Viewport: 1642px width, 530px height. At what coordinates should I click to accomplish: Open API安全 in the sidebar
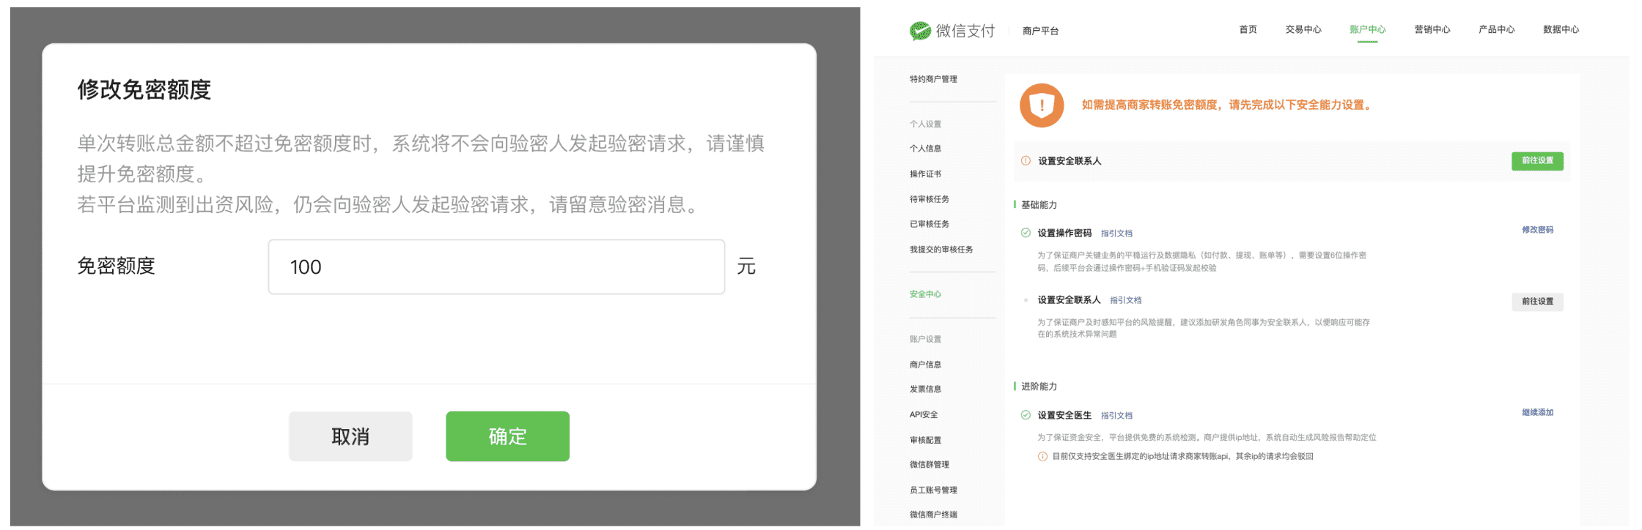click(x=924, y=415)
